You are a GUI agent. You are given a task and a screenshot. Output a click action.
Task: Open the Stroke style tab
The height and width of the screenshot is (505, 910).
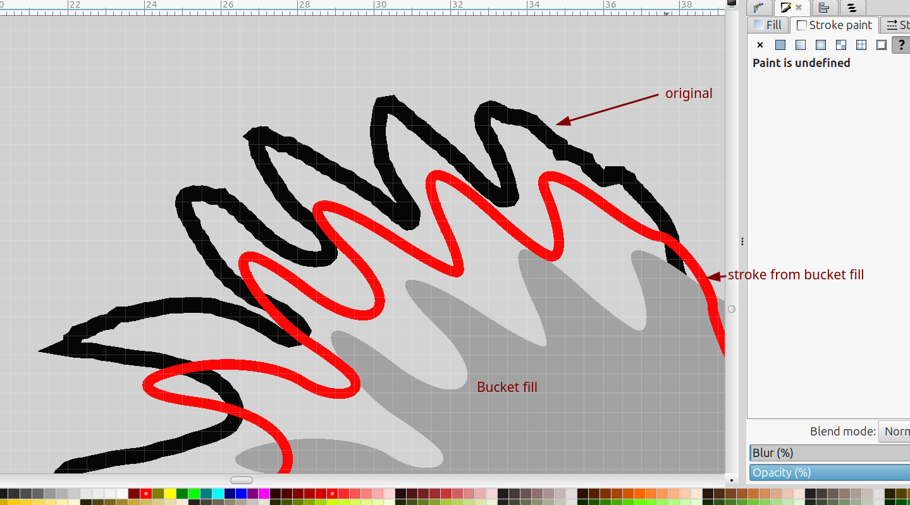[897, 25]
